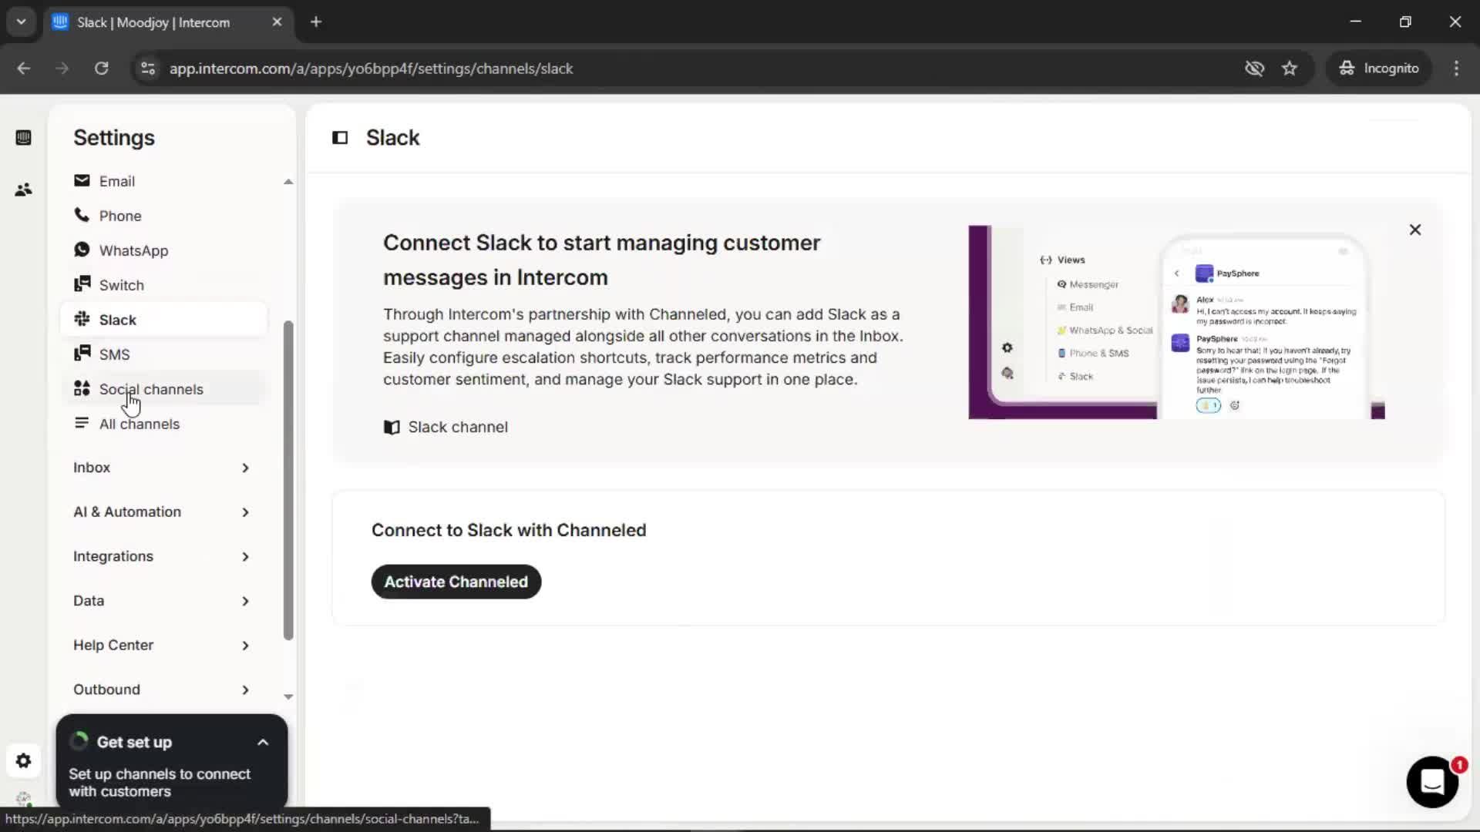This screenshot has width=1480, height=832.
Task: Open Phone channel settings
Action: click(x=163, y=216)
